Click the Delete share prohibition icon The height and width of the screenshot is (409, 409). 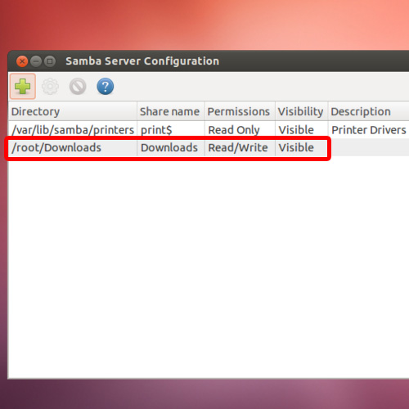pos(78,87)
